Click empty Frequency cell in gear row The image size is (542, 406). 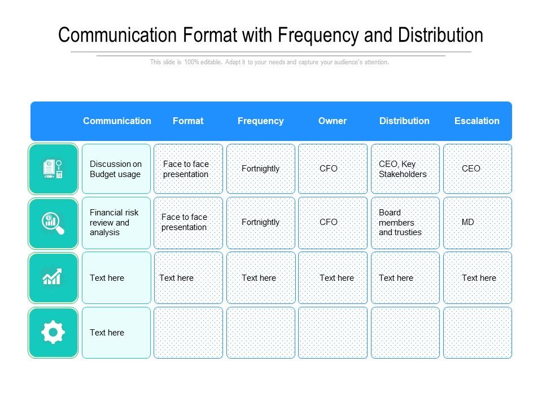click(x=261, y=333)
